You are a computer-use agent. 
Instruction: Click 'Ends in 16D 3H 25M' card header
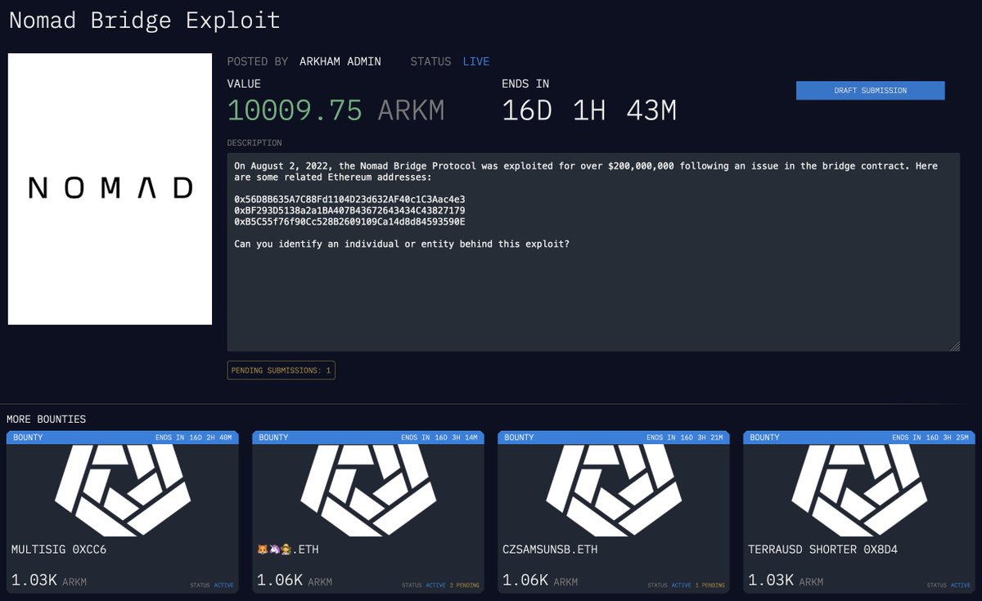(x=930, y=437)
